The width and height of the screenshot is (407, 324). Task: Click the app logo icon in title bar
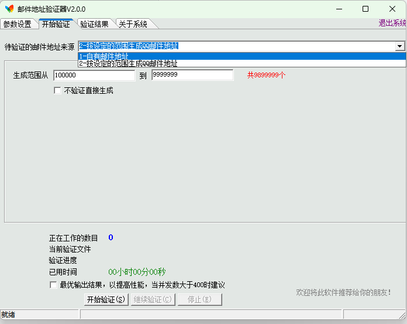[x=9, y=9]
